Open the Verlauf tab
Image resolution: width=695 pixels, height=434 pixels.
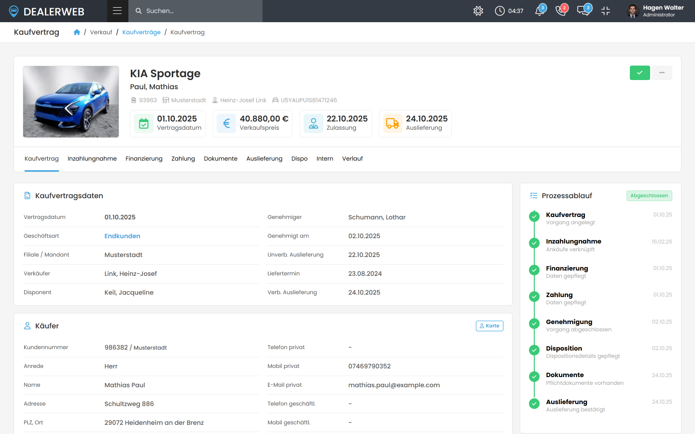point(352,159)
